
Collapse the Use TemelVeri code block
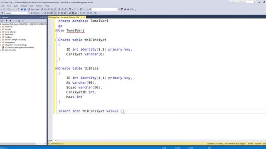pos(57,31)
